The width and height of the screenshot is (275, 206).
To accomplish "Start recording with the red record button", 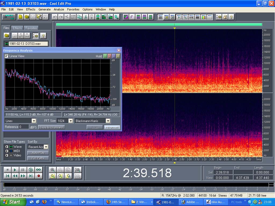I will (39, 176).
